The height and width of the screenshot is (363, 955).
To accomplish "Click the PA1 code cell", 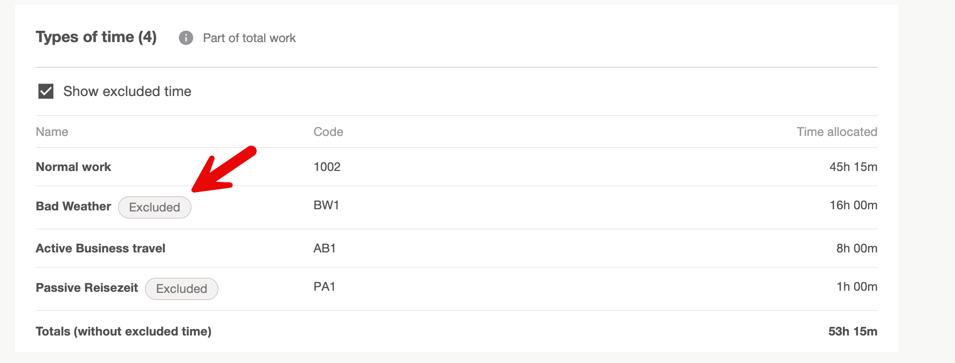I will coord(325,286).
